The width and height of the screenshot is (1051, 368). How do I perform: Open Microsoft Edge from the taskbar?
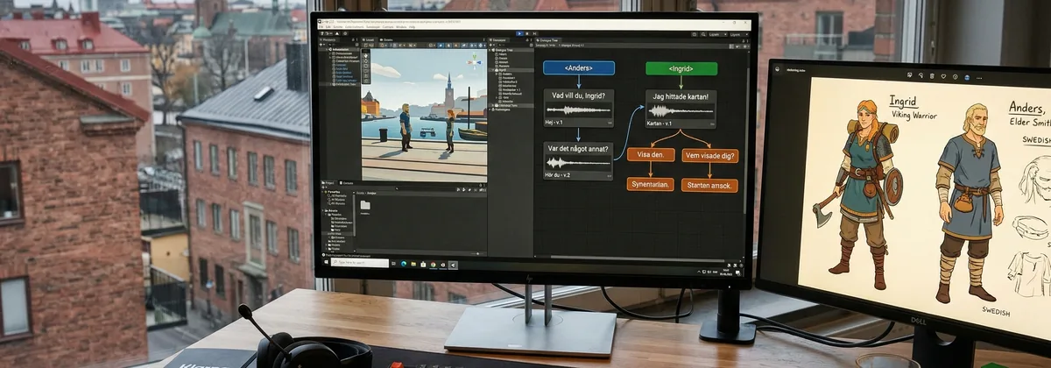coord(404,262)
